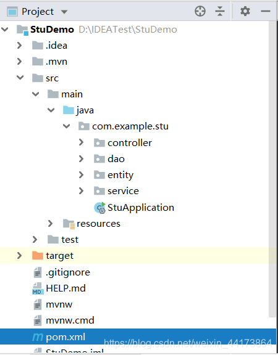Select the entity package label
This screenshot has height=355, width=278.
tap(120, 175)
